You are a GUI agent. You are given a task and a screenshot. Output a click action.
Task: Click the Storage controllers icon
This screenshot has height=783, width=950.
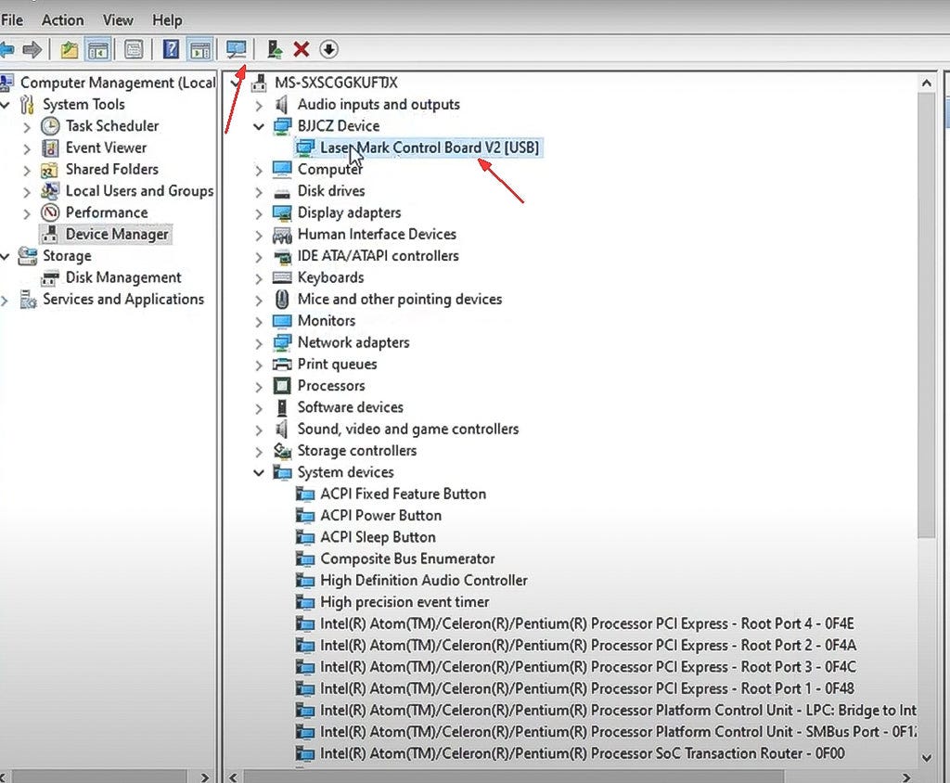[x=282, y=451]
